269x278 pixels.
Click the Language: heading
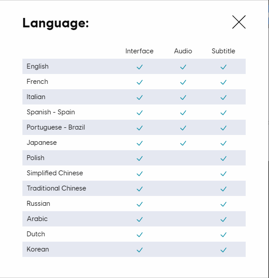tap(56, 23)
